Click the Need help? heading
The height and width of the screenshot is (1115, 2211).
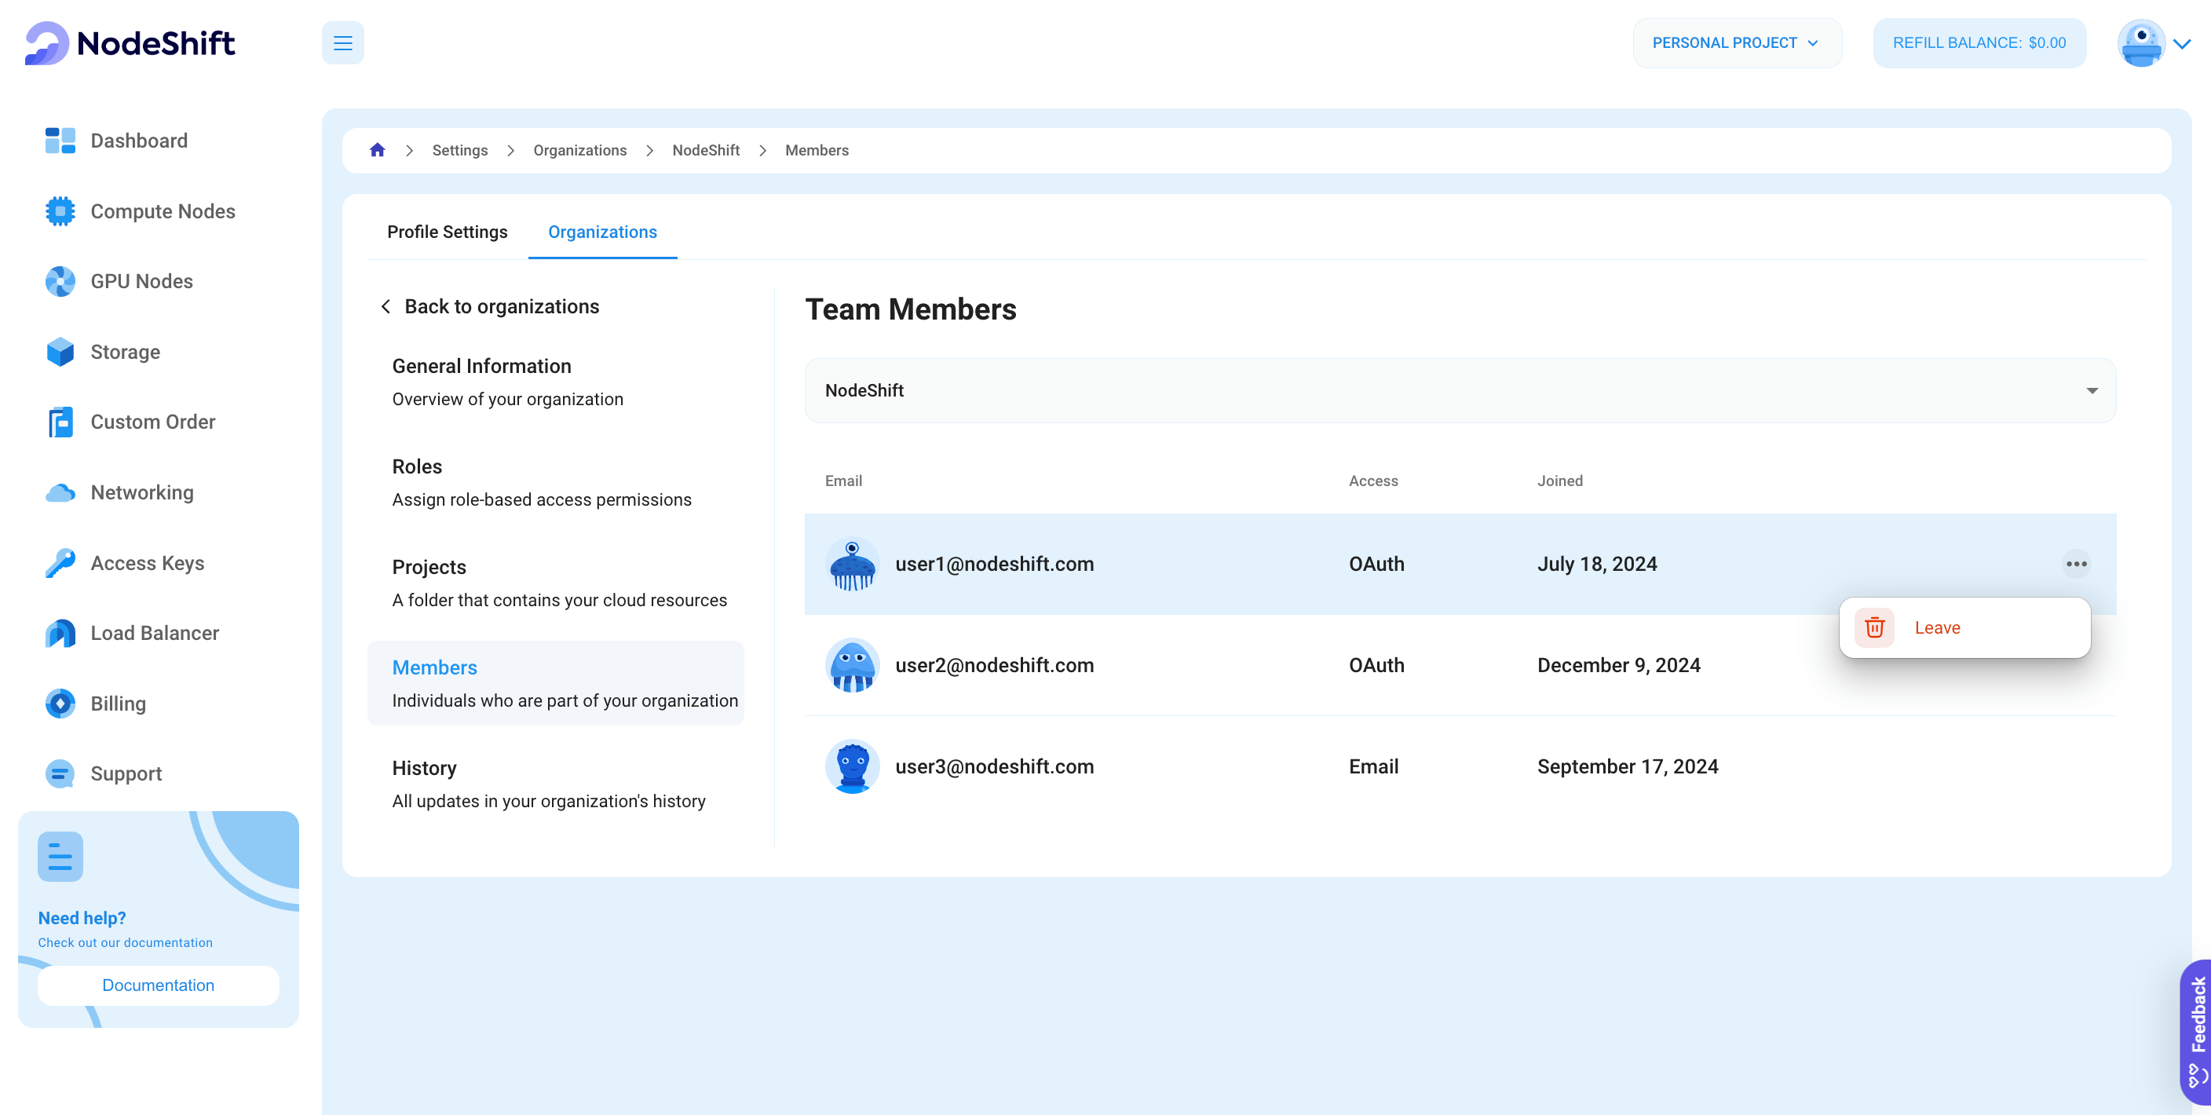(82, 919)
